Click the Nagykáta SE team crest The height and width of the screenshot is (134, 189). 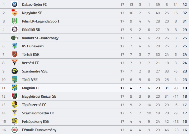tap(14, 13)
